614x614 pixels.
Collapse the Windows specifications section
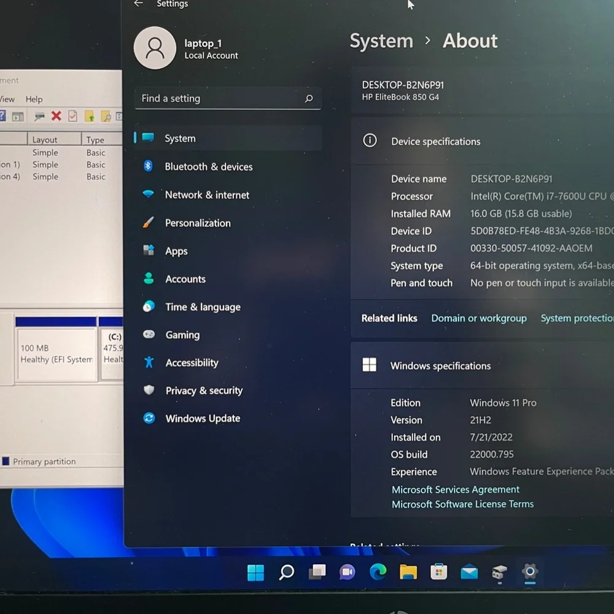click(x=483, y=366)
